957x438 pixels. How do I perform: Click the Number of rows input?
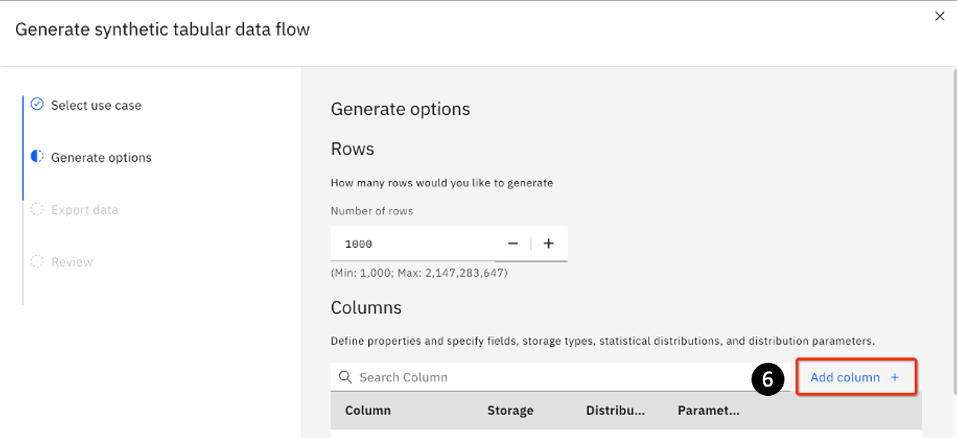pyautogui.click(x=414, y=244)
